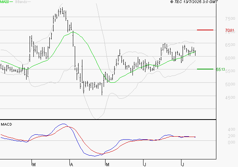Click the green 5513 support line

point(205,69)
